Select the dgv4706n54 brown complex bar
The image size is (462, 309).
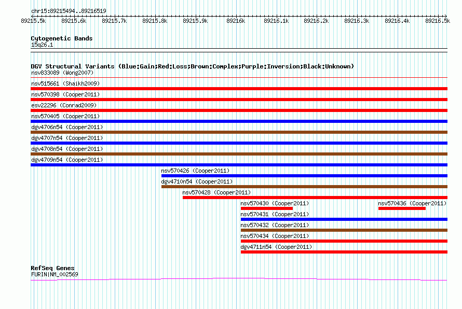(239, 132)
